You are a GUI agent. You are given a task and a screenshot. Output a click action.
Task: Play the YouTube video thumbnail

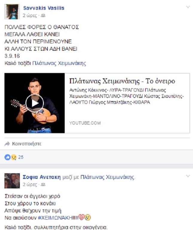point(34,103)
